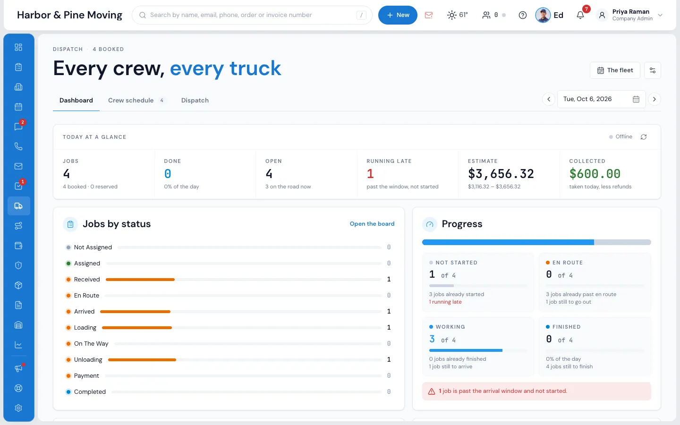This screenshot has height=425, width=680.
Task: Go to previous day with left chevron
Action: pos(549,99)
